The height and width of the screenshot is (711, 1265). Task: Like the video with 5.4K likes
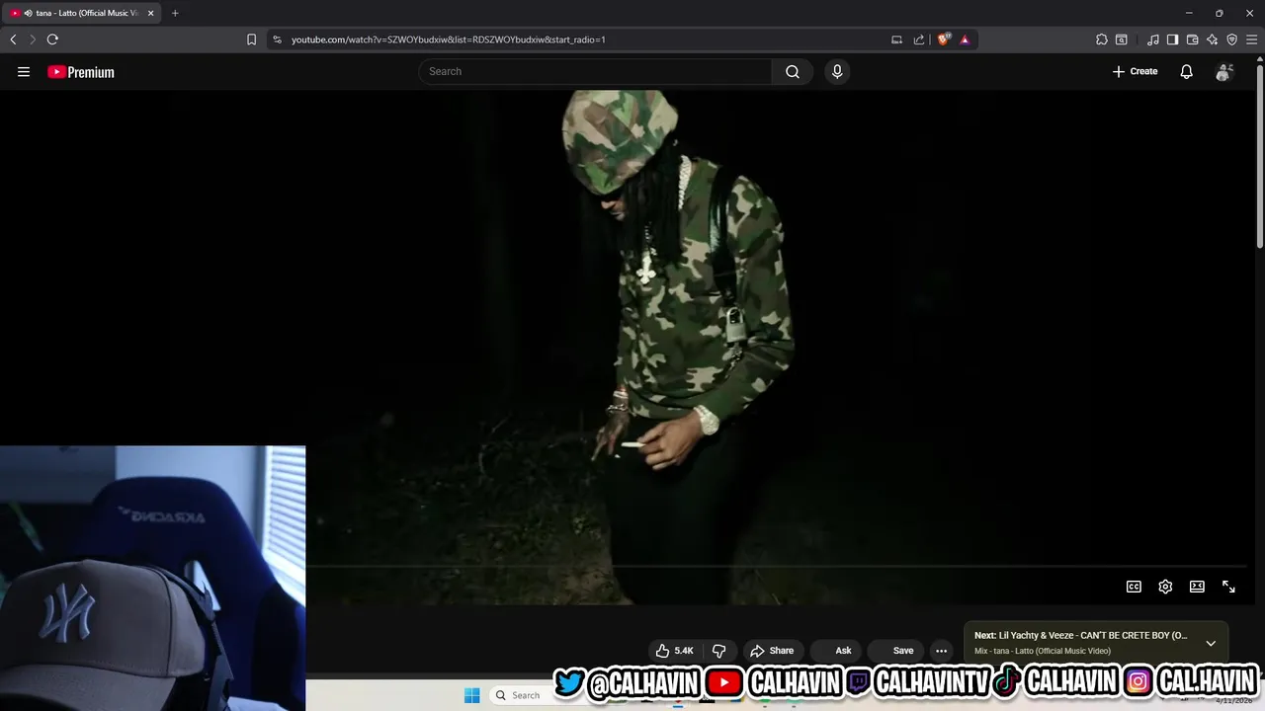click(x=674, y=651)
